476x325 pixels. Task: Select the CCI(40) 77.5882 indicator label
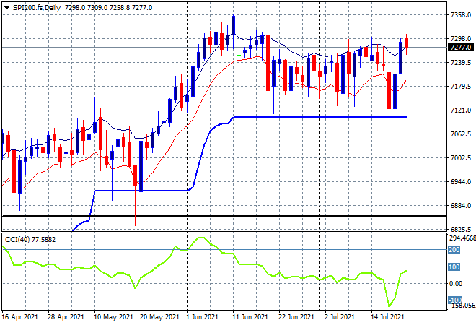[x=30, y=240]
